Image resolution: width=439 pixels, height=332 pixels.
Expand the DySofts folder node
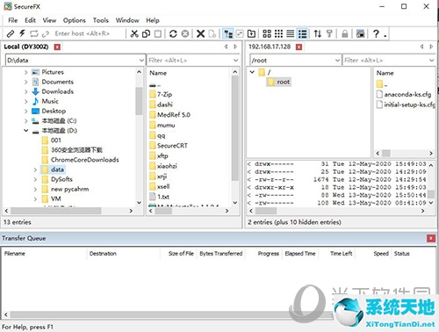coord(35,179)
